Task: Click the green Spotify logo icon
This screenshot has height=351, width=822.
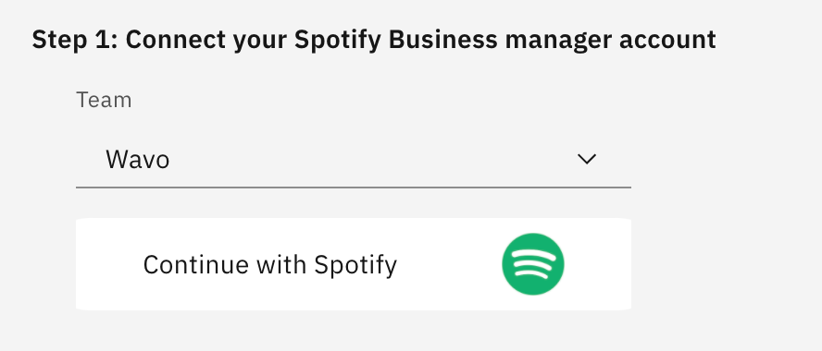Action: [x=532, y=264]
